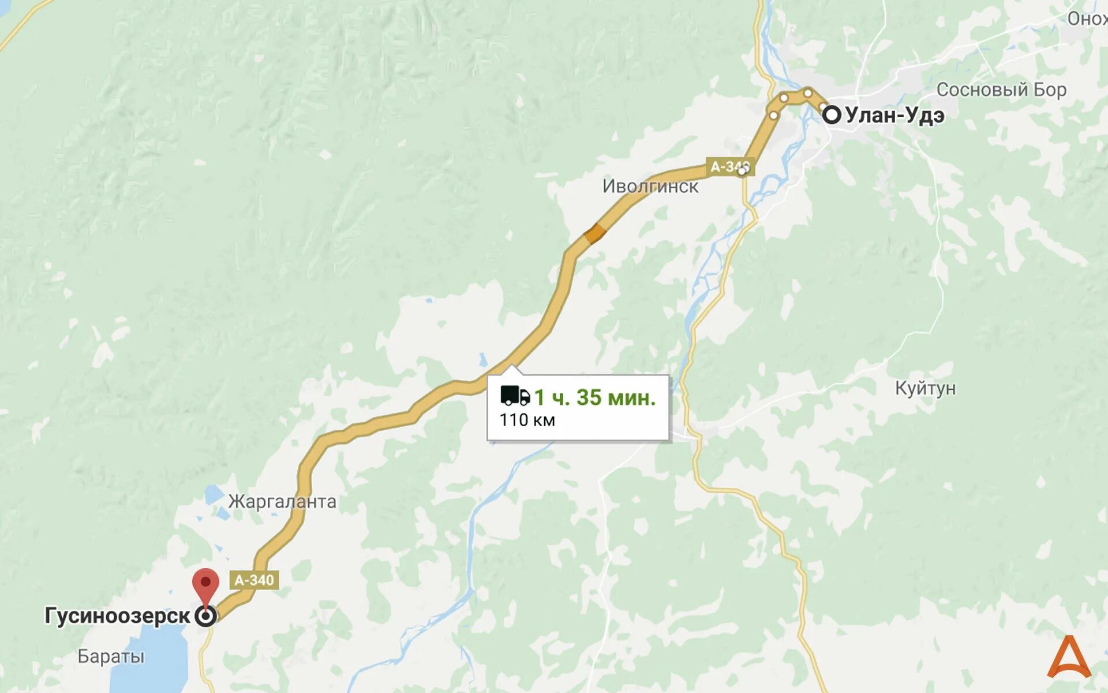Click the Улан-Удэ city label
The image size is (1108, 693).
coord(894,115)
